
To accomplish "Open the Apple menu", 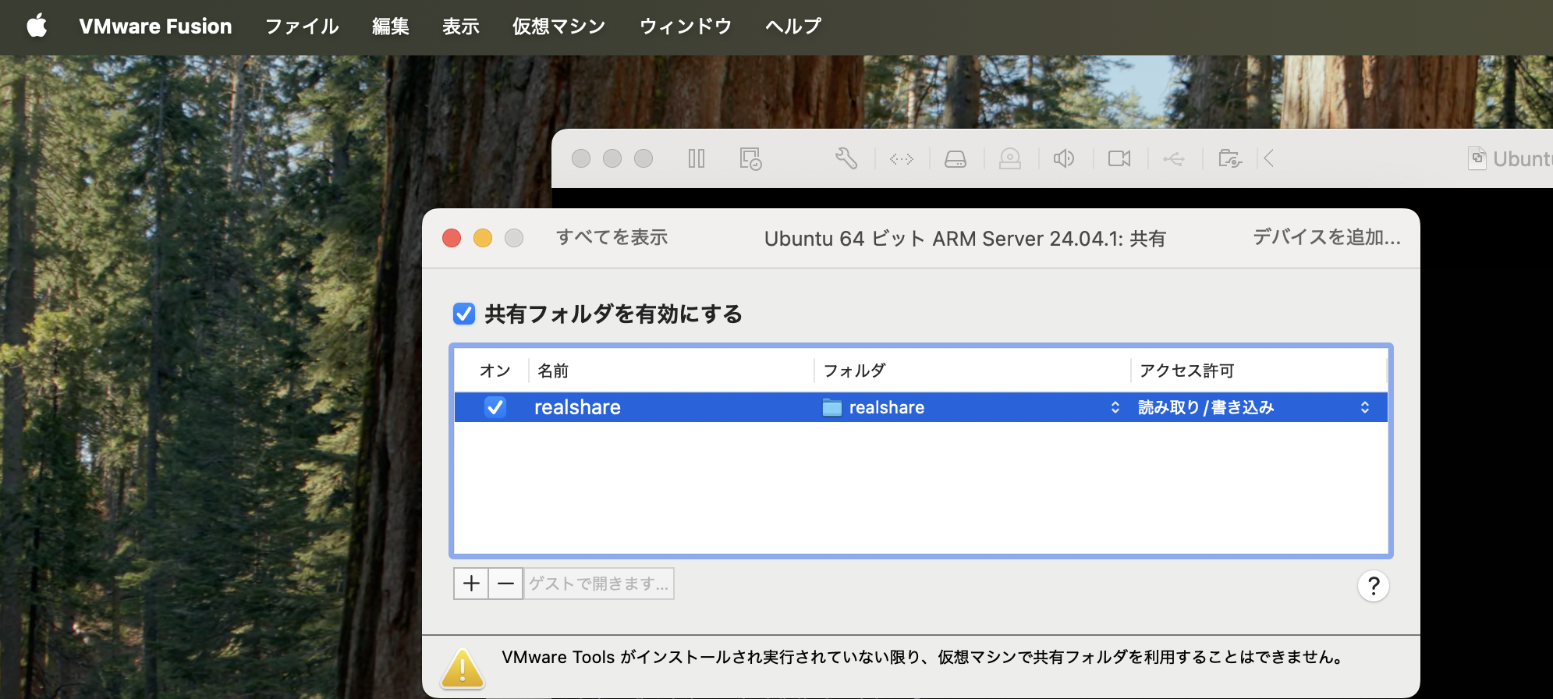I will 37,27.
